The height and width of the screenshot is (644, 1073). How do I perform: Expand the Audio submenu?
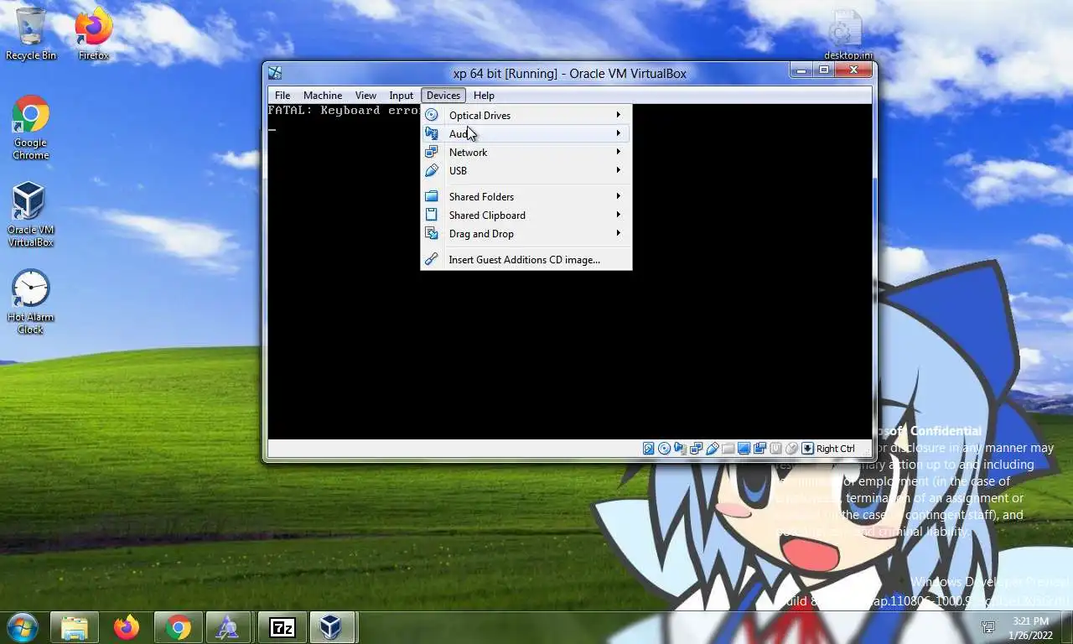click(x=526, y=133)
